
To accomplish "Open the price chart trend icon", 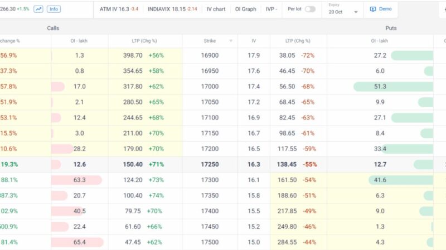I will pos(38,9).
